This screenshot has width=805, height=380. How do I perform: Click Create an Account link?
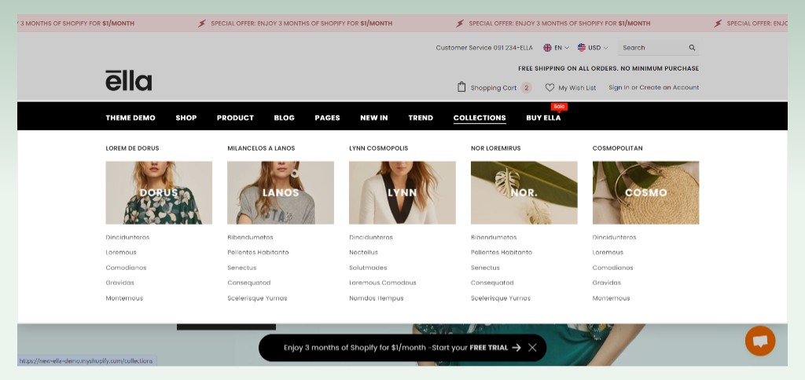669,88
